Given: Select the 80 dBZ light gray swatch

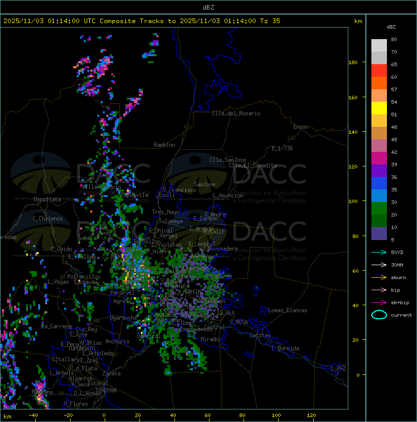Looking at the screenshot, I should (379, 45).
